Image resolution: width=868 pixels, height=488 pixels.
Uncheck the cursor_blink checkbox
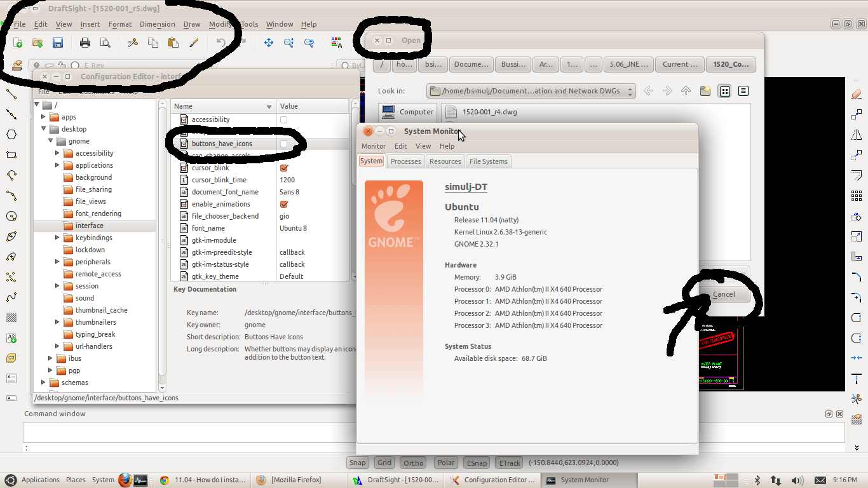pos(283,168)
